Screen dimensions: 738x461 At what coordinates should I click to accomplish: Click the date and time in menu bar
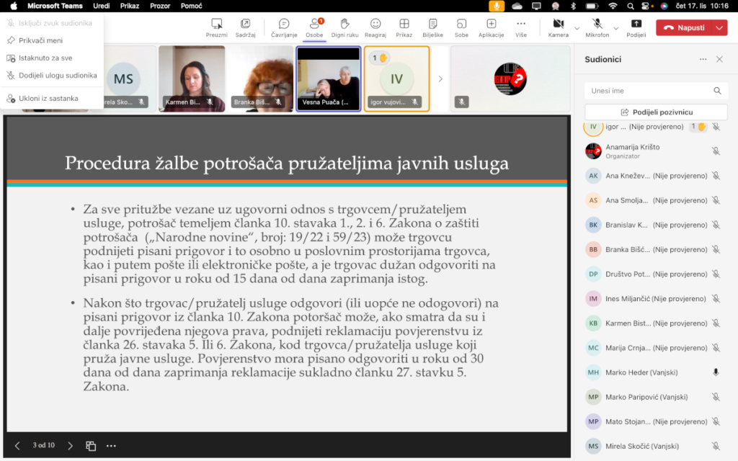pyautogui.click(x=702, y=6)
